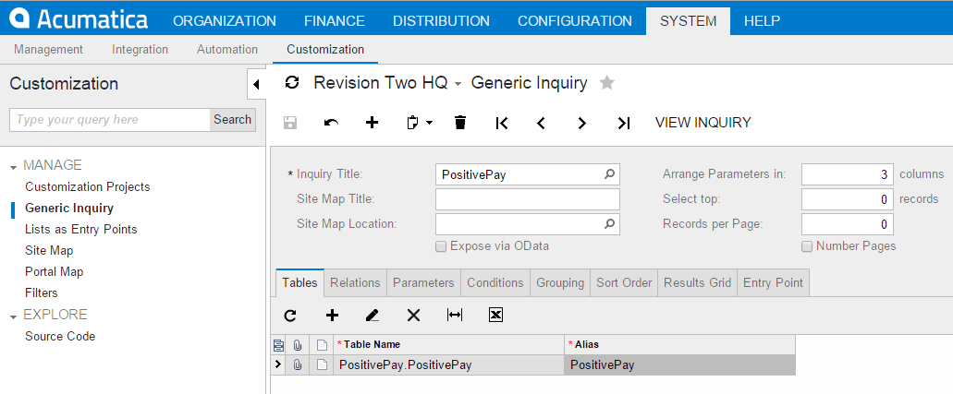Screen dimensions: 953x394
Task: Delete row with the X icon in grid toolbar
Action: pos(413,315)
